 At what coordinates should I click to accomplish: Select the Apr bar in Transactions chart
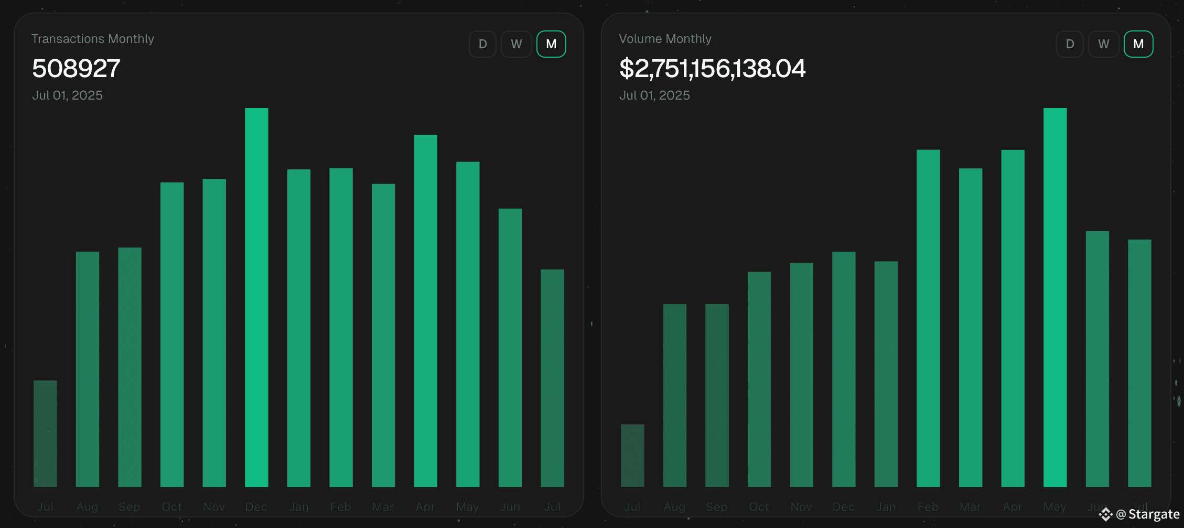point(426,311)
